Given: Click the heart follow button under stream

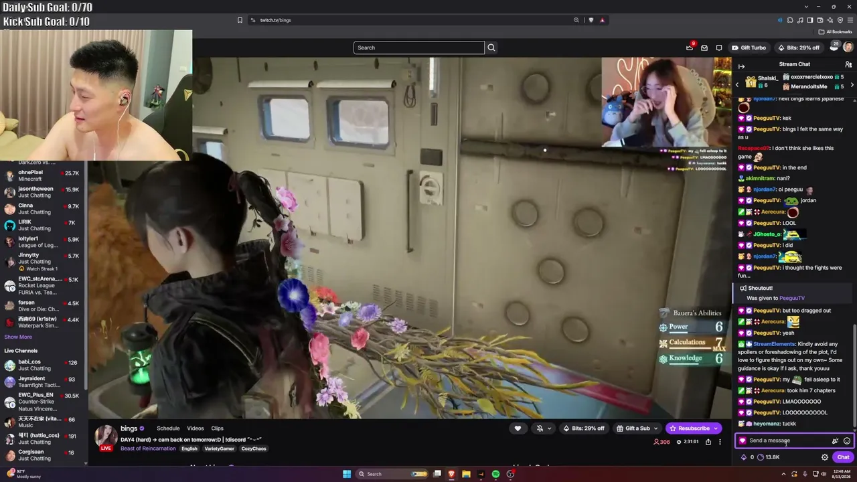Looking at the screenshot, I should 518,428.
